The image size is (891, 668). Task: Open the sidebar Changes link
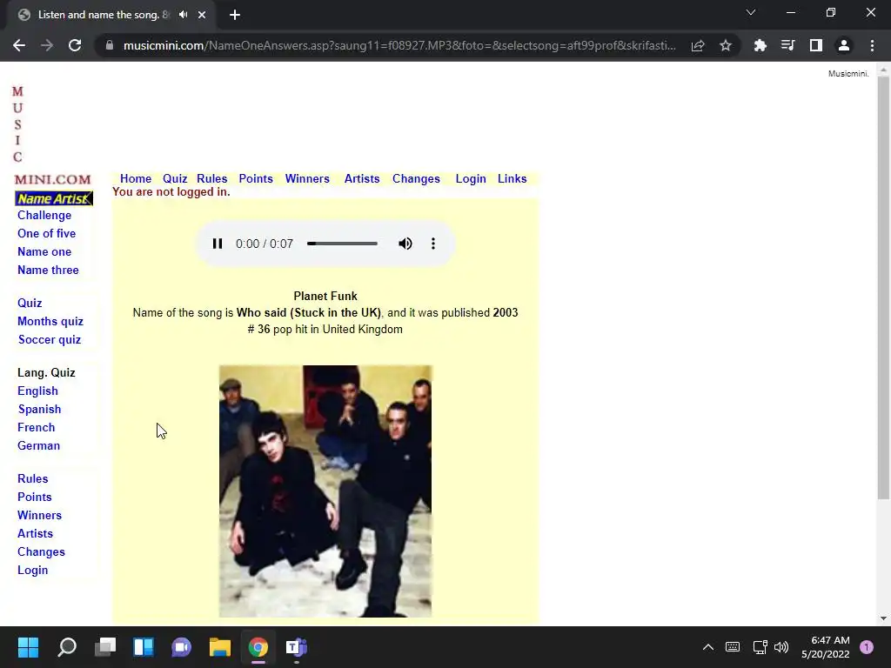coord(42,551)
